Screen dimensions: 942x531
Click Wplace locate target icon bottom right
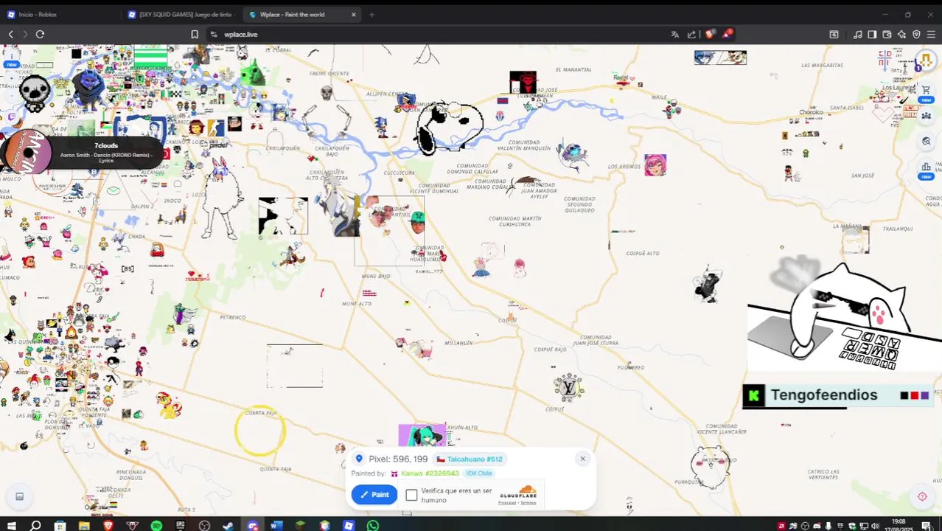921,496
